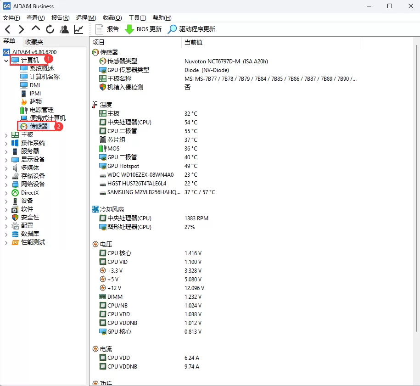The width and height of the screenshot is (420, 386).
Task: Click the forward navigation arrow
Action: pyautogui.click(x=21, y=29)
